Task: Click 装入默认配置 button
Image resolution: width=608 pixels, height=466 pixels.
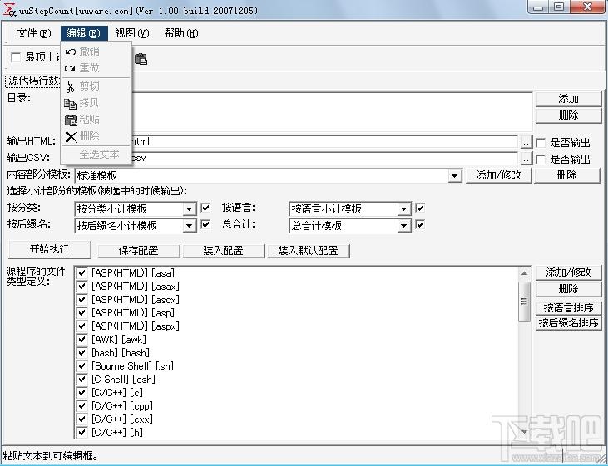Action: 309,251
